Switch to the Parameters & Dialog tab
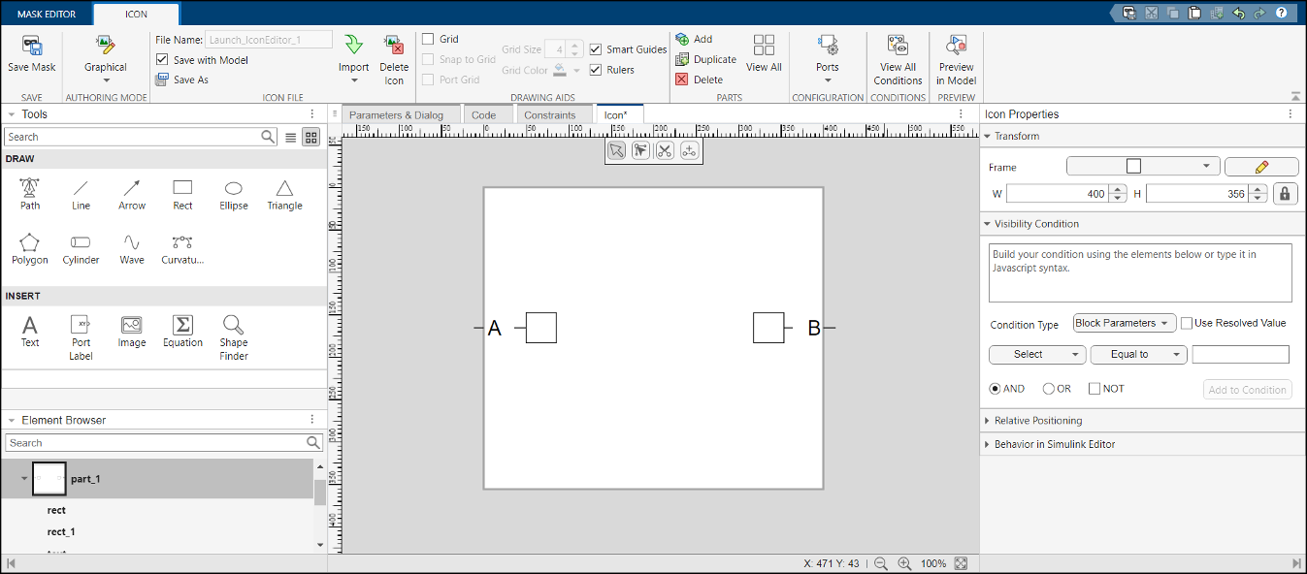Image resolution: width=1307 pixels, height=574 pixels. 400,112
